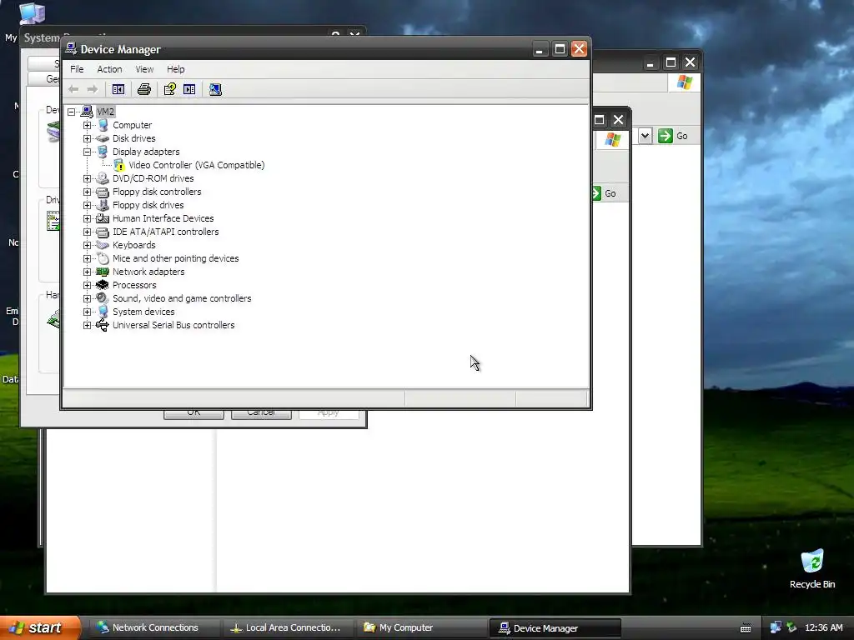Expand the Keyboards node
The image size is (854, 640).
pos(87,245)
